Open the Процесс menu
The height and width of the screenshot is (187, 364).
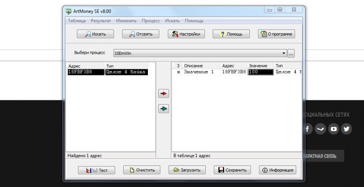click(x=151, y=21)
